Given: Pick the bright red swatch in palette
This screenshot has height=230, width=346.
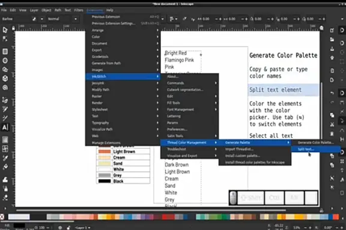Looking at the screenshot, I should click(165, 217).
